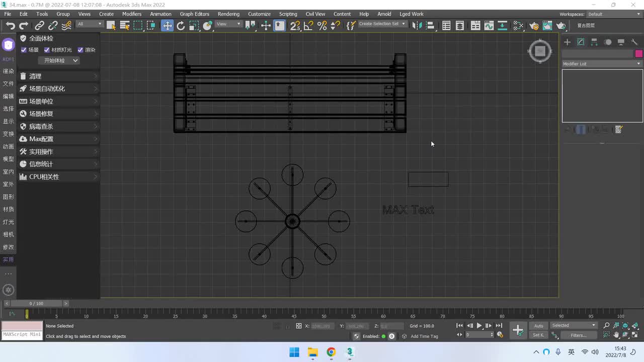This screenshot has width=644, height=362.
Task: Pick the Rectangular Selection Region tool
Action: tap(138, 26)
